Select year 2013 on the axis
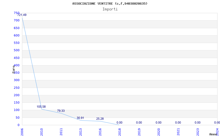220x137 pixels. tap(81, 132)
